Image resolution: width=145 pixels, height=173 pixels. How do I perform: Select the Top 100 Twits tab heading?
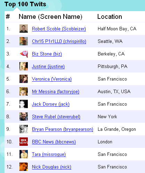click(x=25, y=4)
